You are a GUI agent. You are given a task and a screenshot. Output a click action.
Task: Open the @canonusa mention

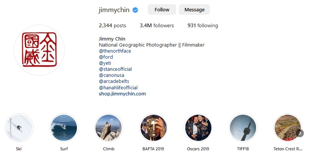[111, 75]
